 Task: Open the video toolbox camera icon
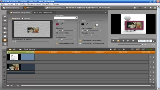click(10, 49)
